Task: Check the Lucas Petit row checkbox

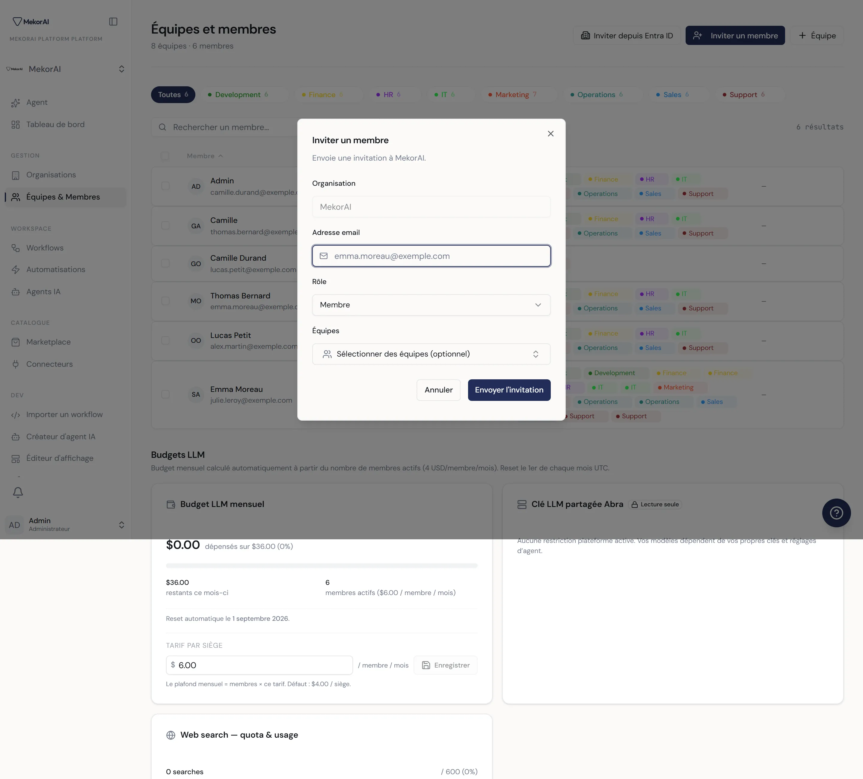Action: click(165, 340)
